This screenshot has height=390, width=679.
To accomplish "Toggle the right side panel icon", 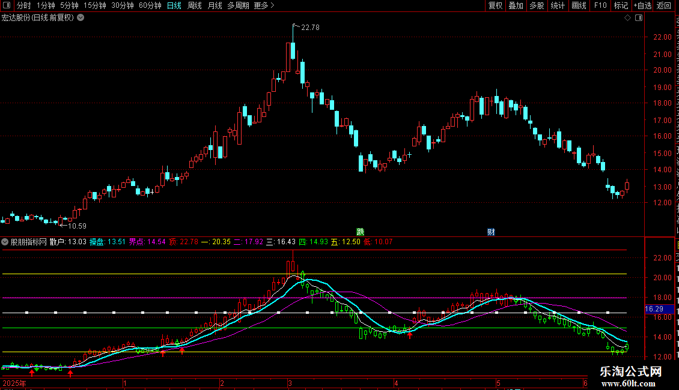I will [x=639, y=18].
